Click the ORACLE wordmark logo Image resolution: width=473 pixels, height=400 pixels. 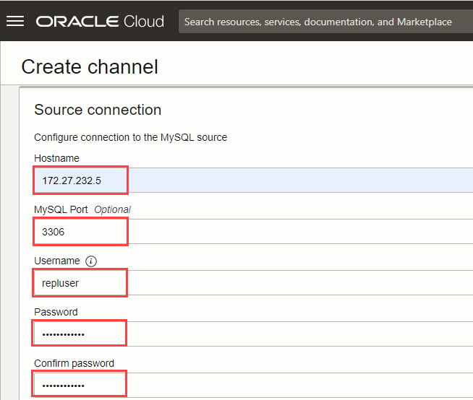coord(77,22)
